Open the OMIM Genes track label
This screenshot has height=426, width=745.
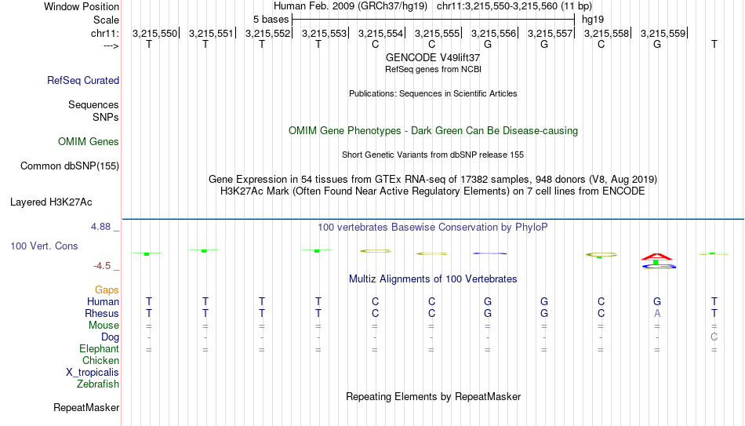tap(89, 142)
